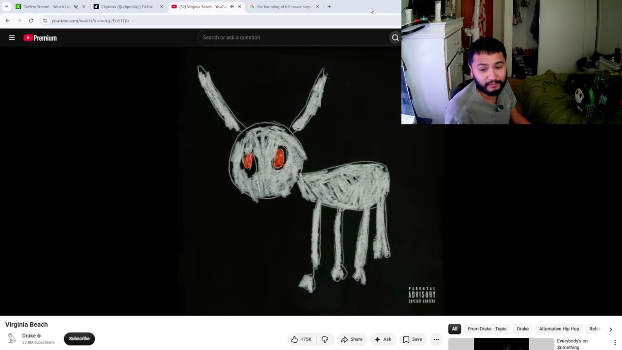Close the Cliptalkk TikTok tab
The width and height of the screenshot is (622, 350).
(x=161, y=7)
